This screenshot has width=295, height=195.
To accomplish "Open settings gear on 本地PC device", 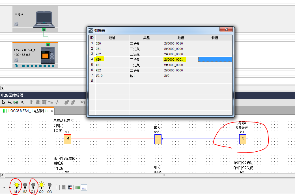I will pos(16,24).
